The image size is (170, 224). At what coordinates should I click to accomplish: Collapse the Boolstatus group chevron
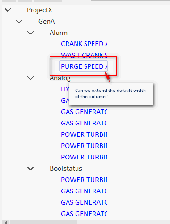31,169
